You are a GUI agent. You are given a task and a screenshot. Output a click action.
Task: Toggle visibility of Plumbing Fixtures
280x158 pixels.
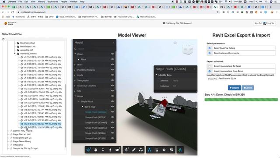click(112, 69)
